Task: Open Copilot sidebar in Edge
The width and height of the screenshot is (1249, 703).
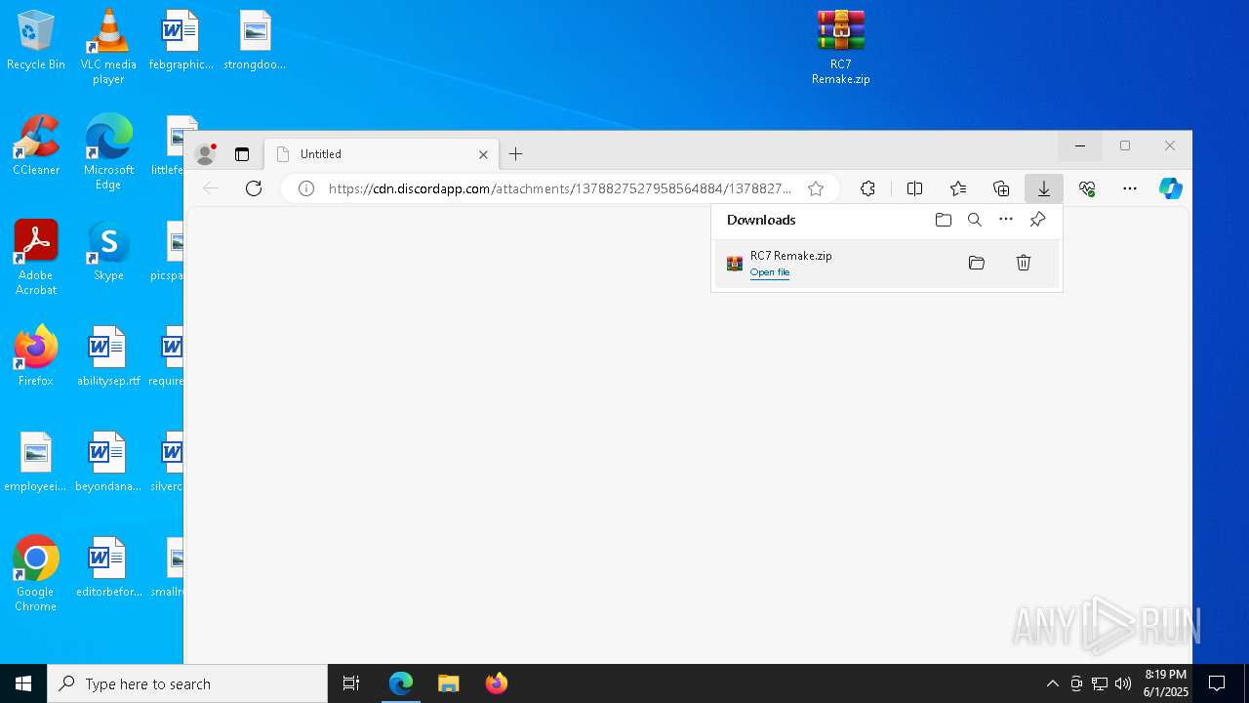Action: [x=1171, y=188]
